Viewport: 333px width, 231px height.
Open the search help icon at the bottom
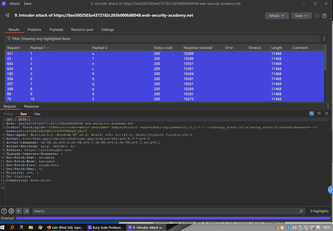[x=4, y=211]
